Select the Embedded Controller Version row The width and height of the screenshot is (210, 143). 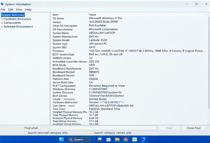click(x=128, y=62)
